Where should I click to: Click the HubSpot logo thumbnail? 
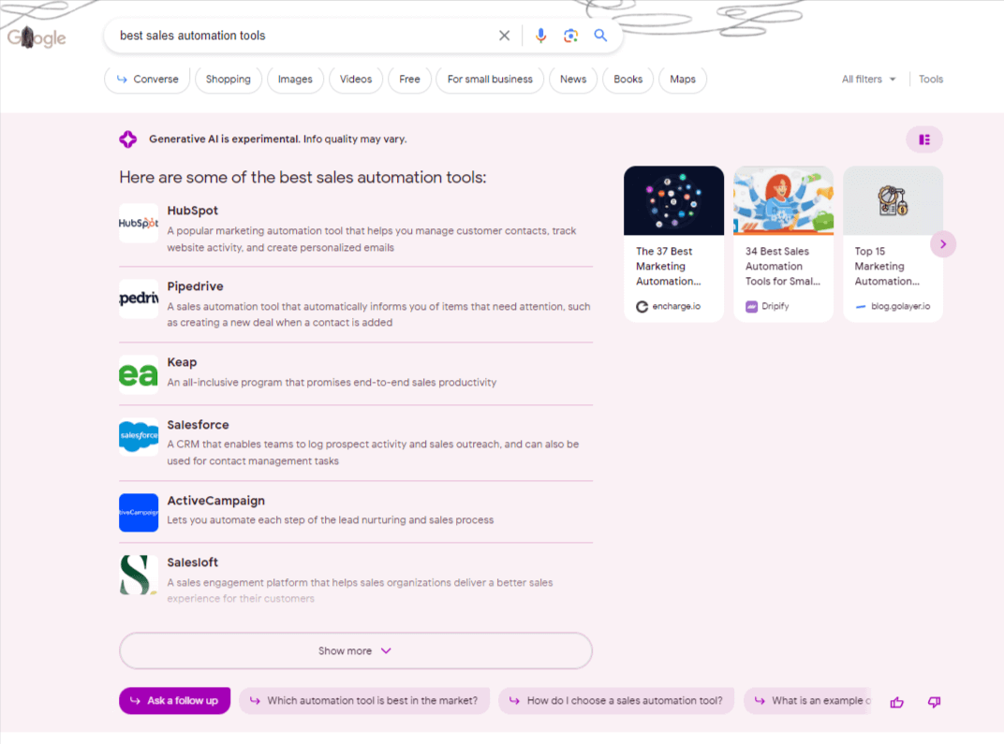139,223
